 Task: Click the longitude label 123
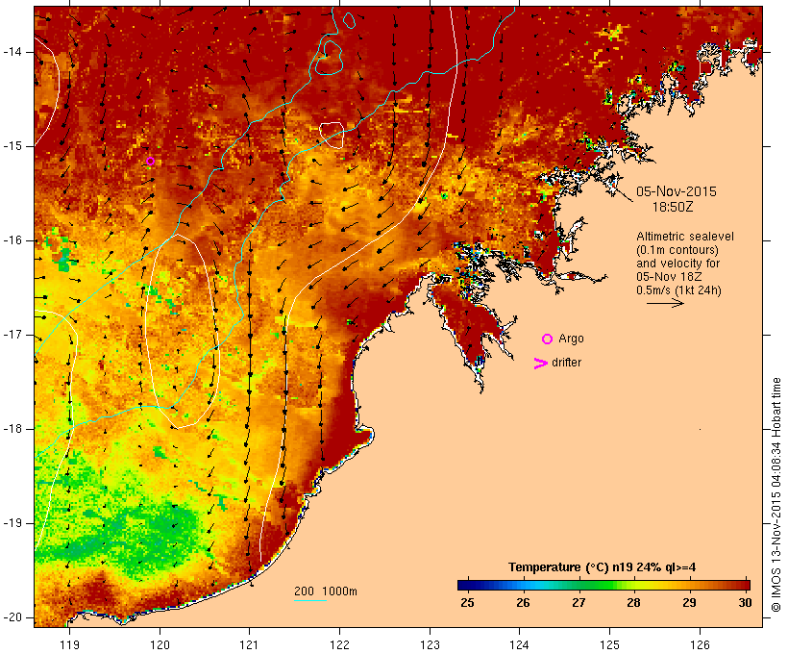(x=430, y=644)
